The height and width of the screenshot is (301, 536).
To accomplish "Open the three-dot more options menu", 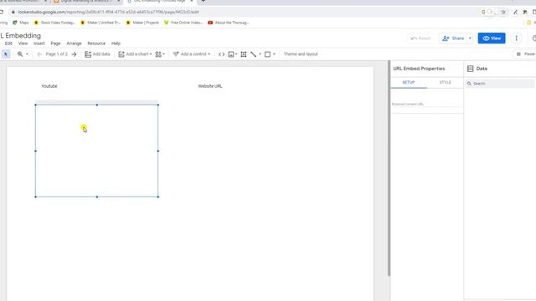I will pos(516,38).
